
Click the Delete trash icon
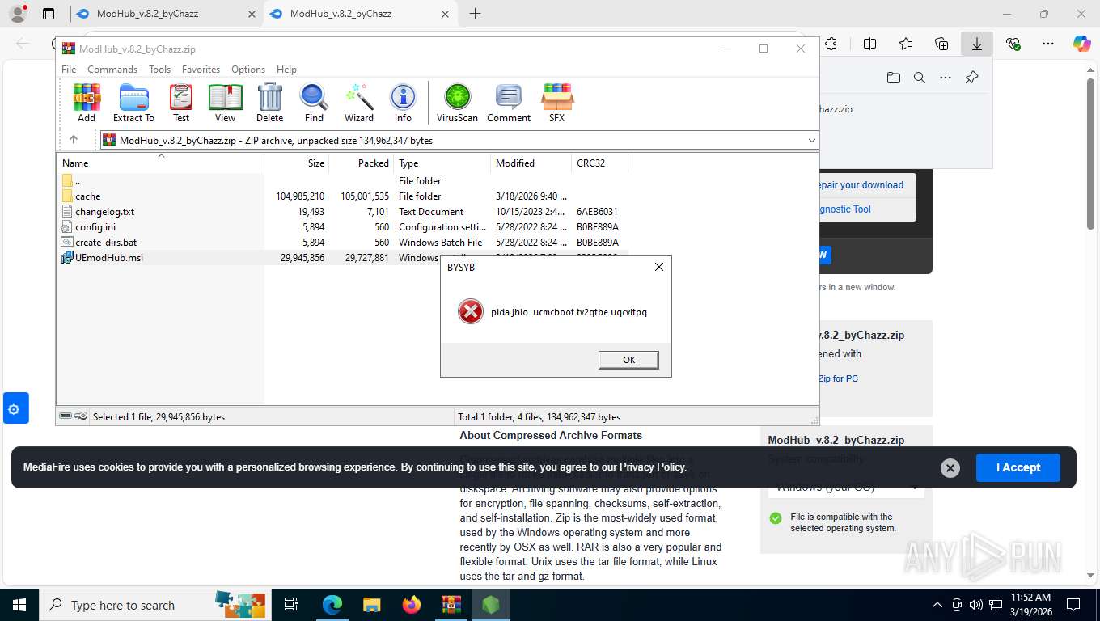[270, 103]
